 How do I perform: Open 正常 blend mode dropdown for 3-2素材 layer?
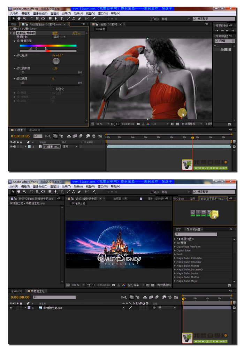[x=70, y=147]
